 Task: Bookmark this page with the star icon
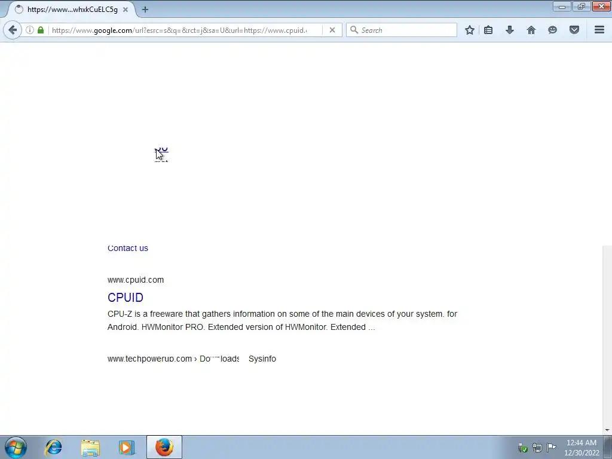tap(470, 30)
